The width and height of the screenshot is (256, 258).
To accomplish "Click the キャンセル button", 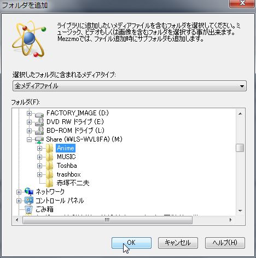I will [178, 243].
